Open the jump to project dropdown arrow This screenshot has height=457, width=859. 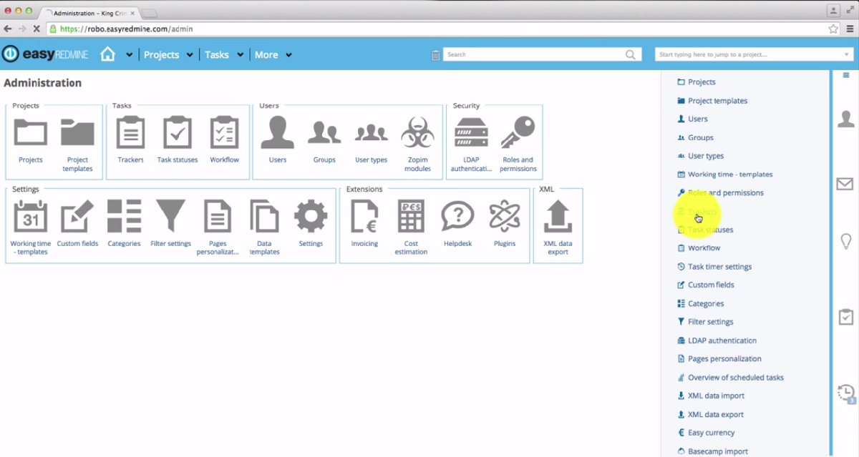pyautogui.click(x=845, y=54)
